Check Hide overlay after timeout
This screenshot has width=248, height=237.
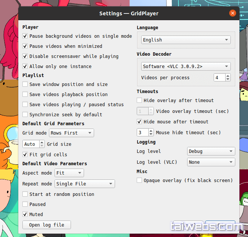click(x=139, y=101)
